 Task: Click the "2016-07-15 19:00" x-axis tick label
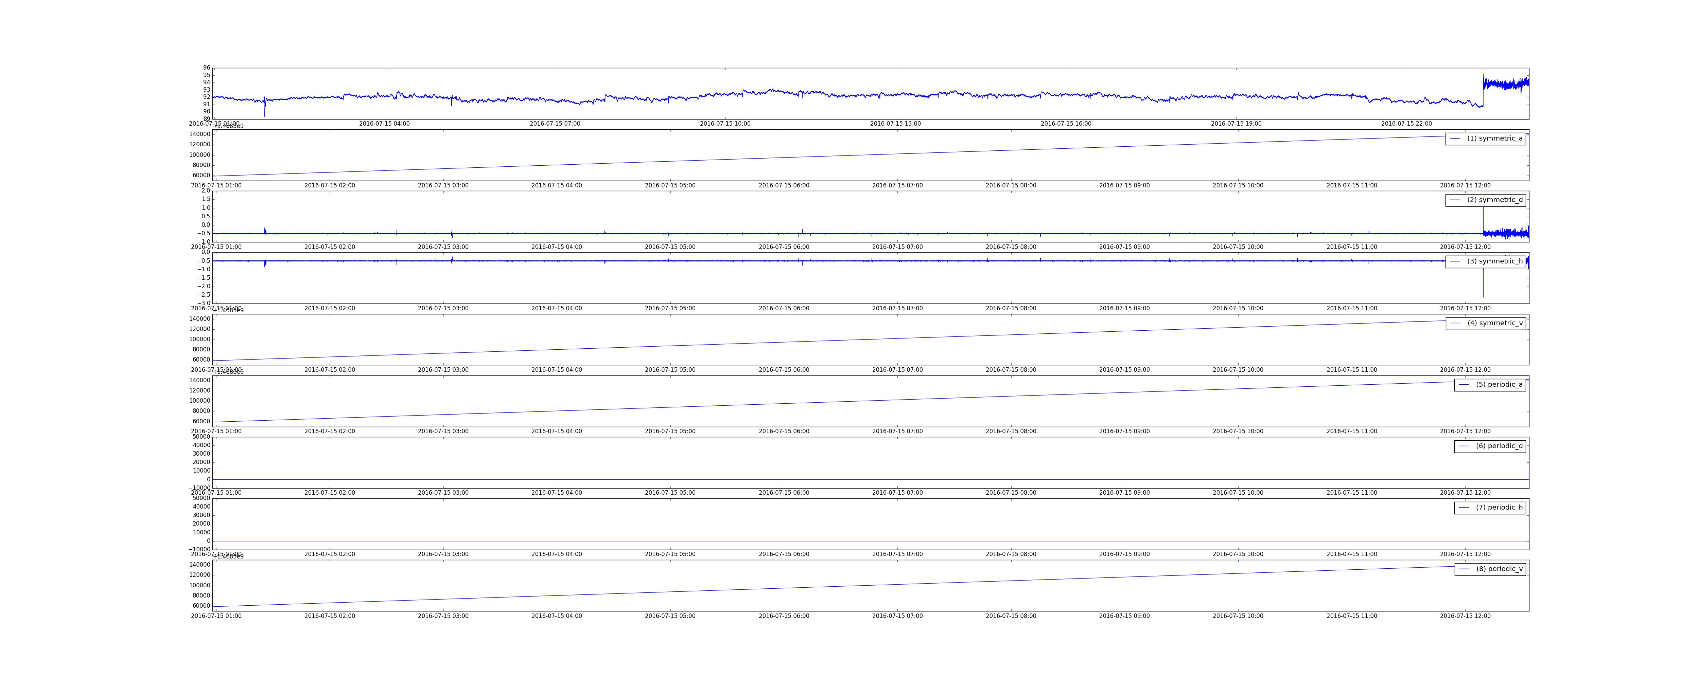point(1236,124)
